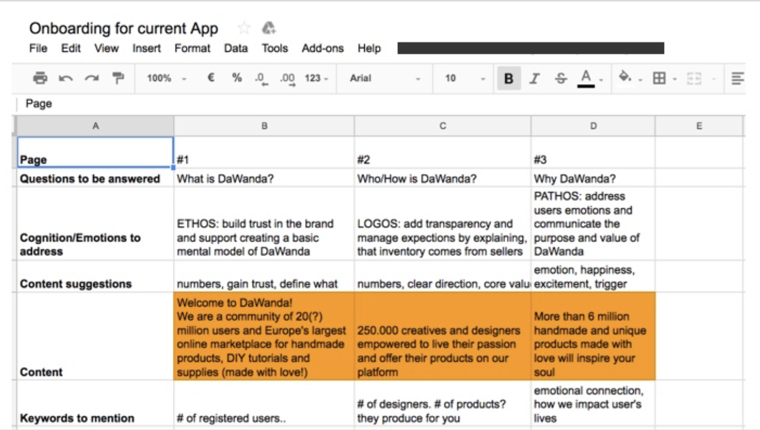Viewport: 760px width, 430px height.
Task: Select the 'Keywords to mention' cell
Action: [95, 404]
